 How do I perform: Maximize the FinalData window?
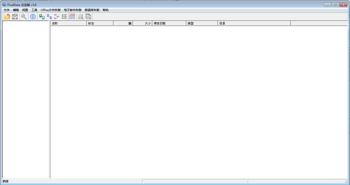coord(335,5)
